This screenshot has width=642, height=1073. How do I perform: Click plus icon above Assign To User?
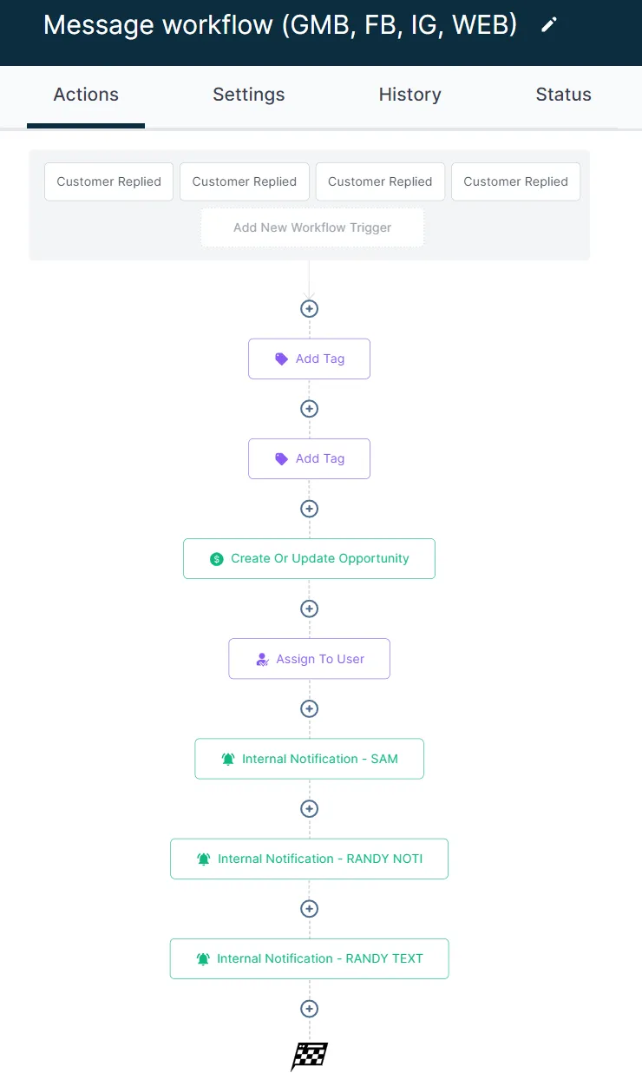pos(309,609)
